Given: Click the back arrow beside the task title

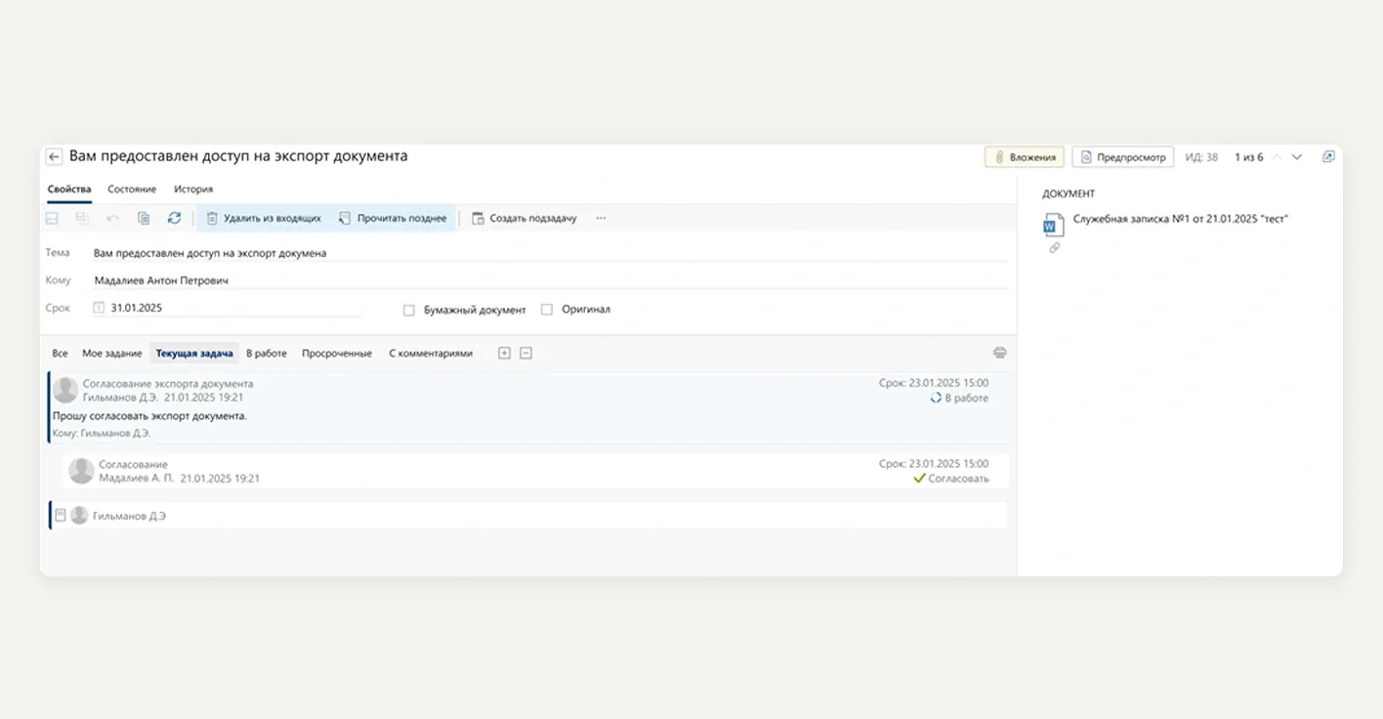Looking at the screenshot, I should pos(54,157).
